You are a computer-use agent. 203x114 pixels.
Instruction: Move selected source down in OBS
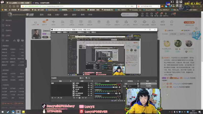(x=86, y=98)
